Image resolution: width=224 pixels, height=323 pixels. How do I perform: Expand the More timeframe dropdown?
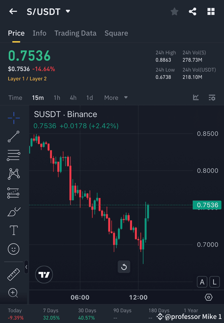tap(116, 98)
